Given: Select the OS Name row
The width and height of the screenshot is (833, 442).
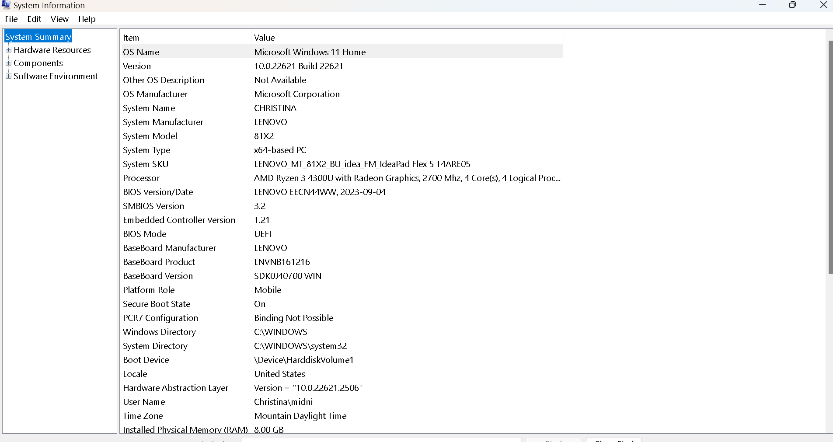Looking at the screenshot, I should [342, 52].
